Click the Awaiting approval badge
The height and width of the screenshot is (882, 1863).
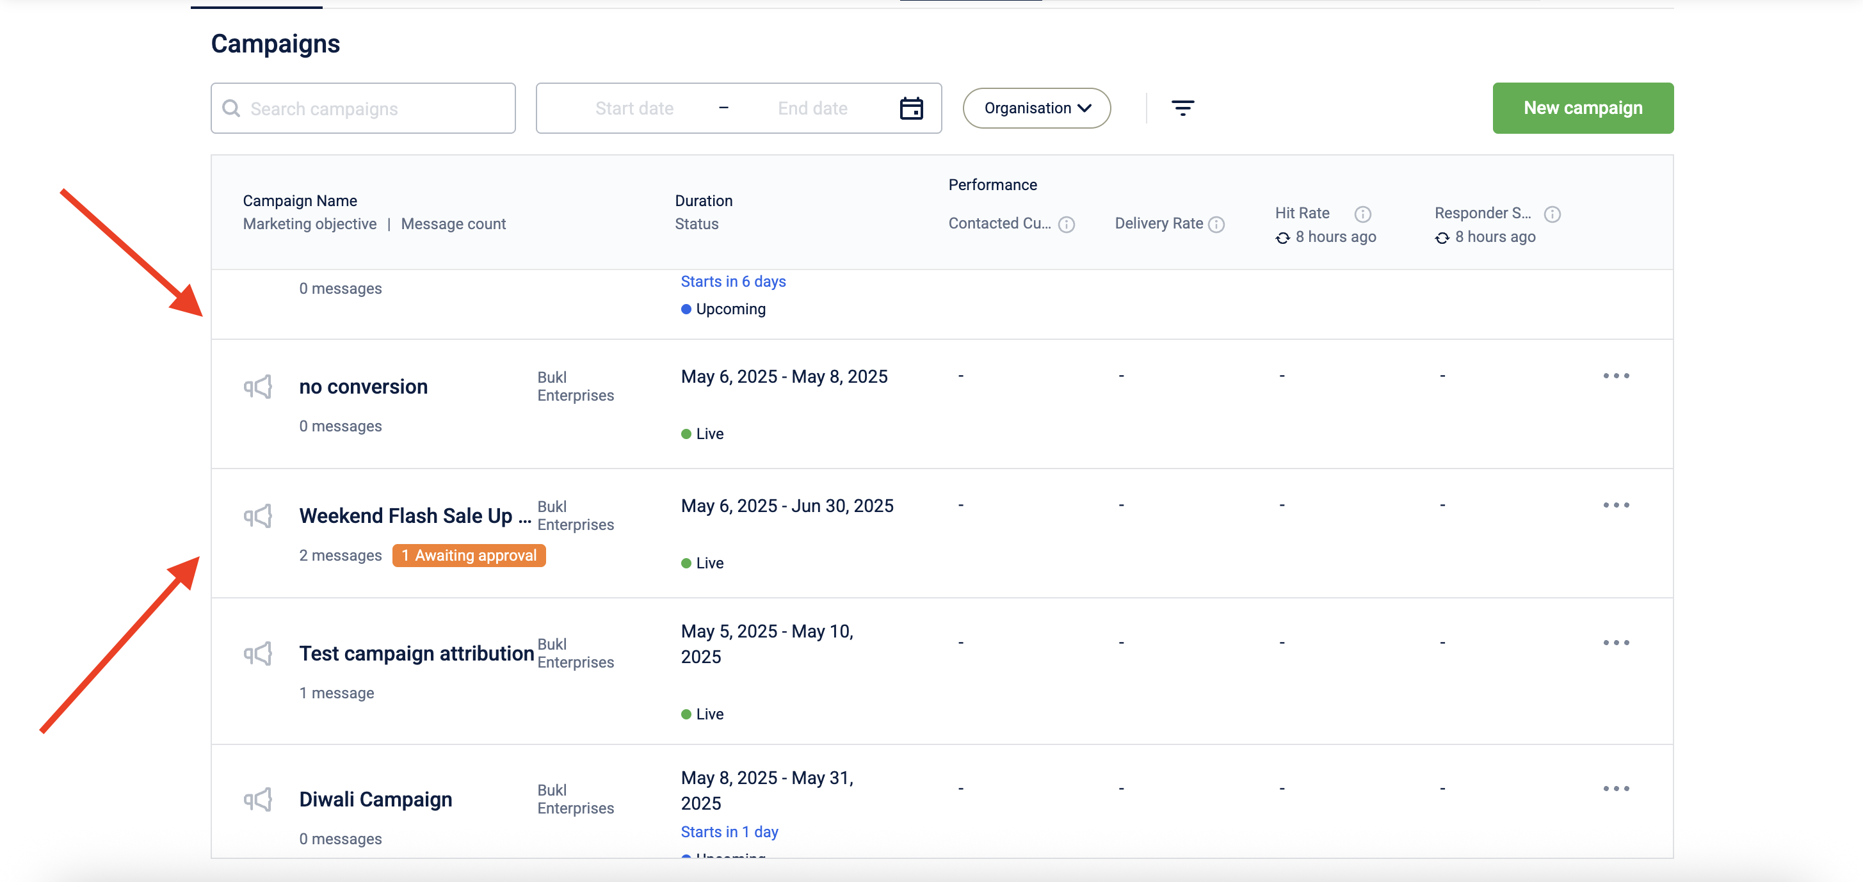point(469,555)
